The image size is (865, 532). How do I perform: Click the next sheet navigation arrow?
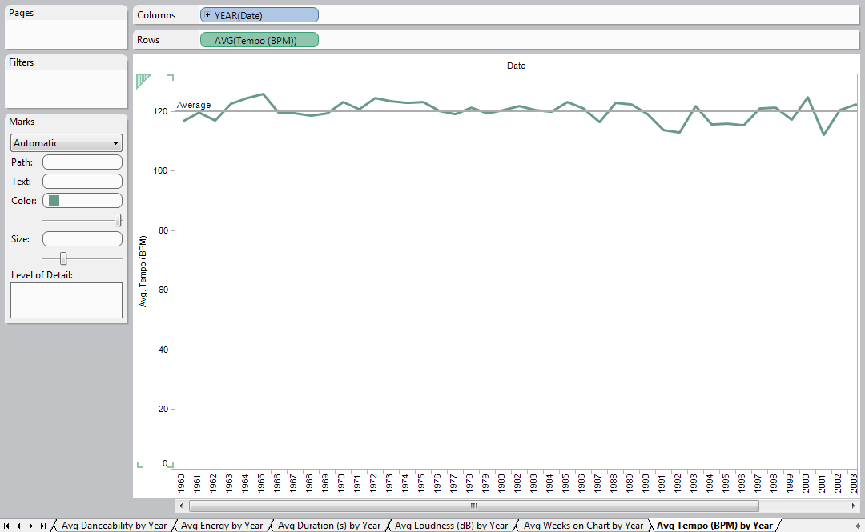[30, 526]
